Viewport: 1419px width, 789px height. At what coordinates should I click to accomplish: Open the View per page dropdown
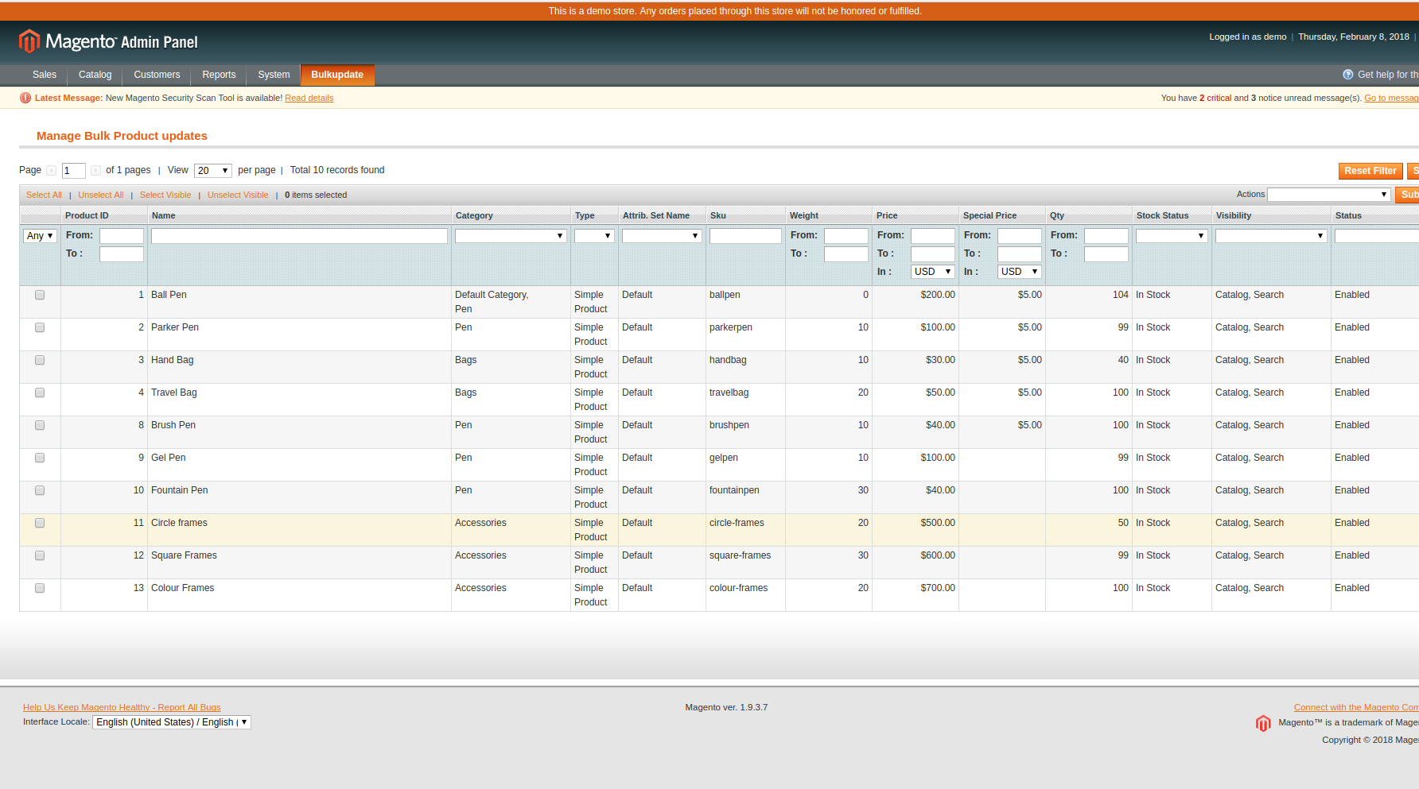[x=213, y=171]
